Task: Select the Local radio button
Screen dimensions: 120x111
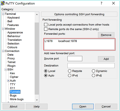Action: (46, 71)
